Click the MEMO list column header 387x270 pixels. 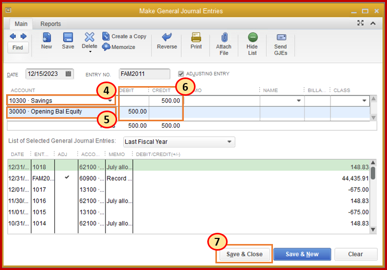pos(117,154)
